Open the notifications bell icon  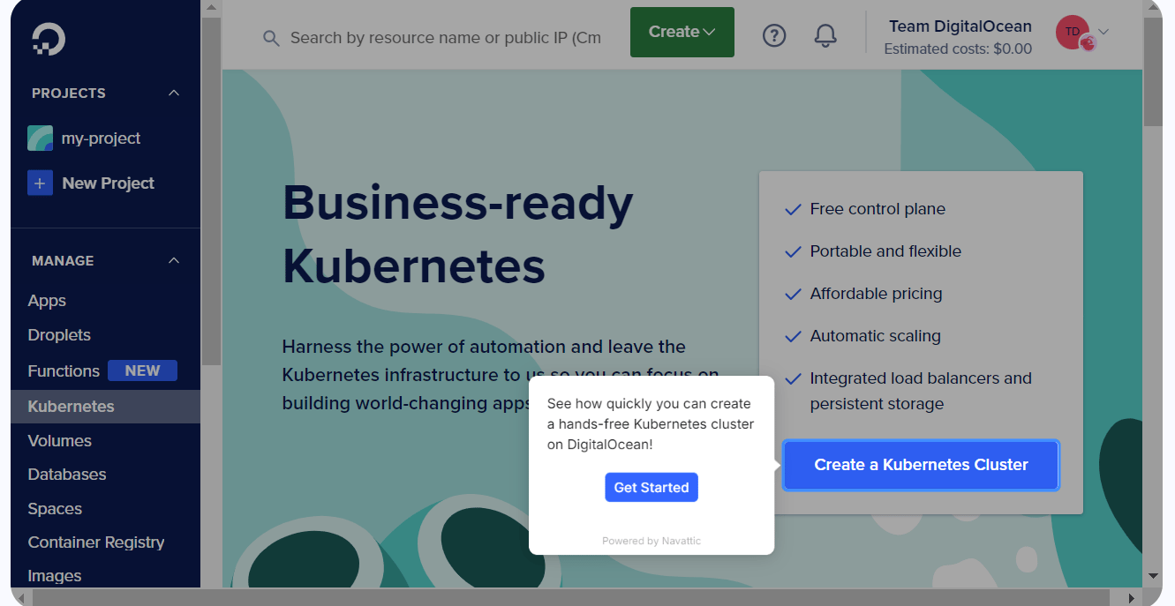click(x=825, y=35)
